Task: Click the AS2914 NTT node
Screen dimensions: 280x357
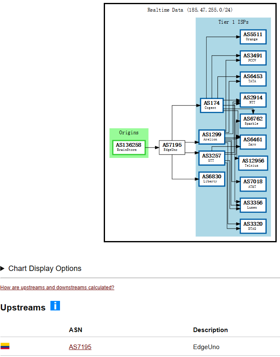Action: coord(253,100)
